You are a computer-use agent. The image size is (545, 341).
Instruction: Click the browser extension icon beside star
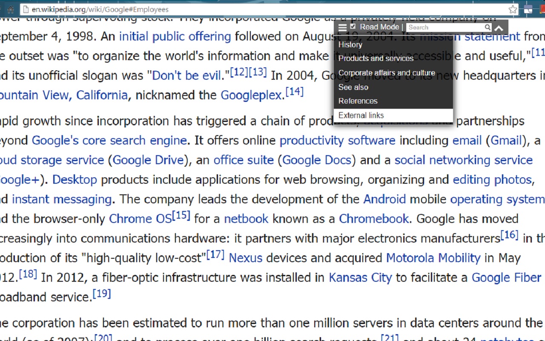pyautogui.click(x=528, y=9)
